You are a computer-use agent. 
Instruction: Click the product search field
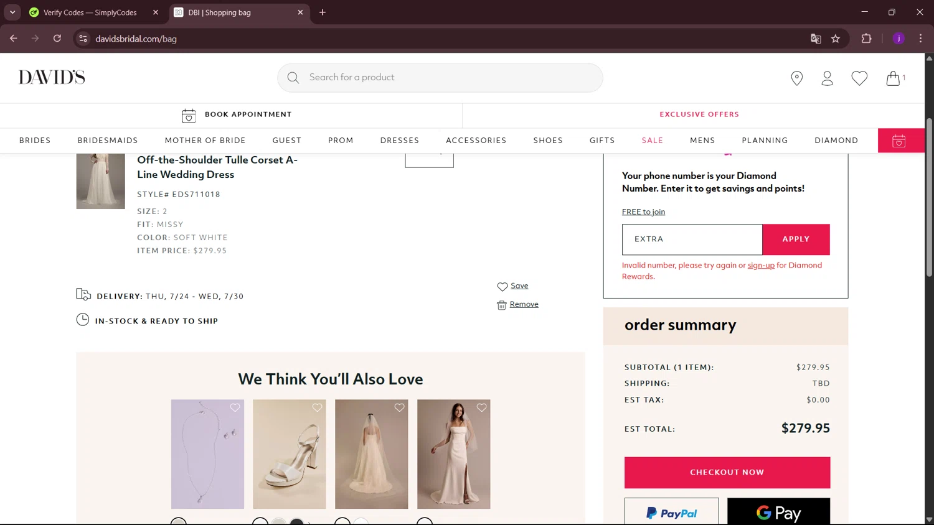(440, 78)
